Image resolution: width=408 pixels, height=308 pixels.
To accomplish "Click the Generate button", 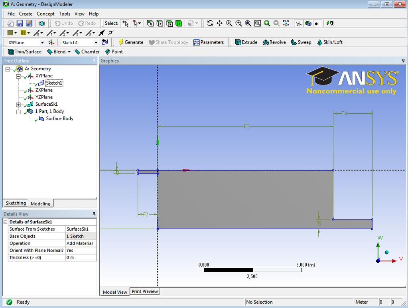I will [131, 42].
